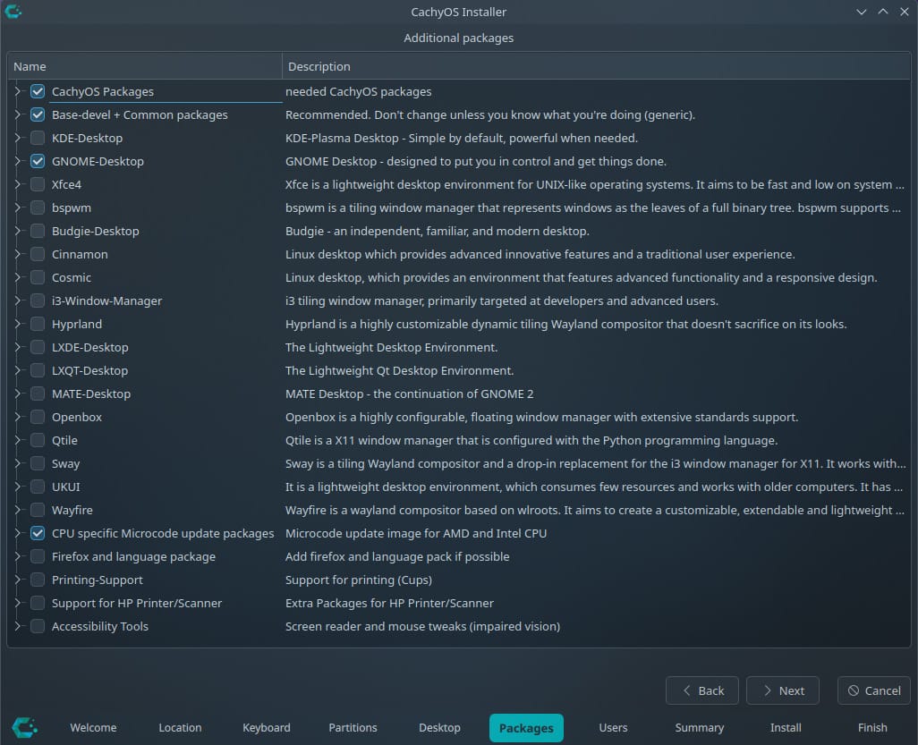
Task: Tick the Hyprland checkbox
Action: tap(38, 324)
